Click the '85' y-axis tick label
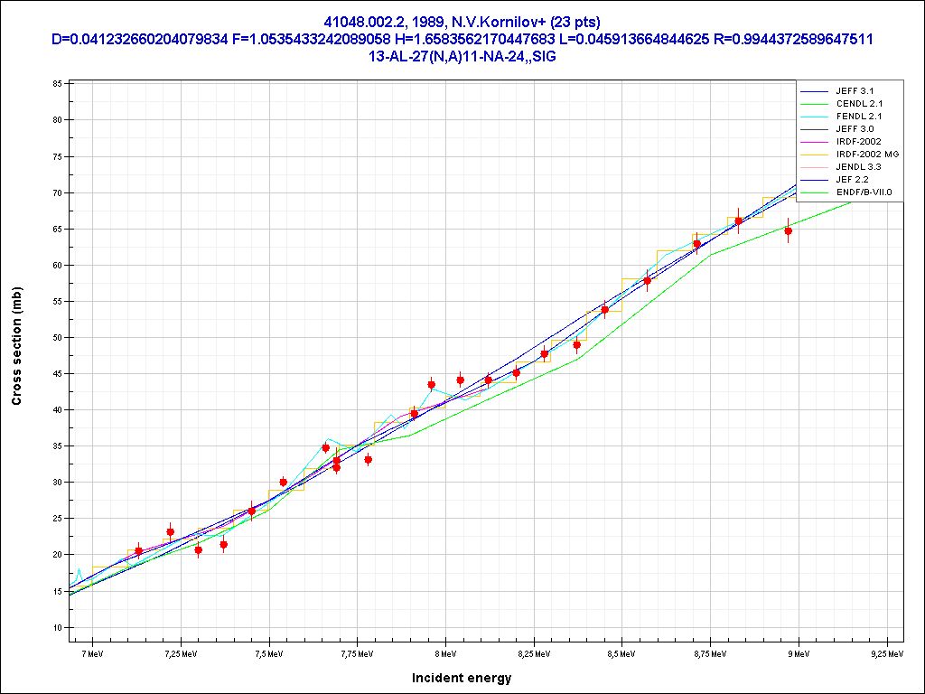Screen dimensions: 925x694 click(56, 83)
